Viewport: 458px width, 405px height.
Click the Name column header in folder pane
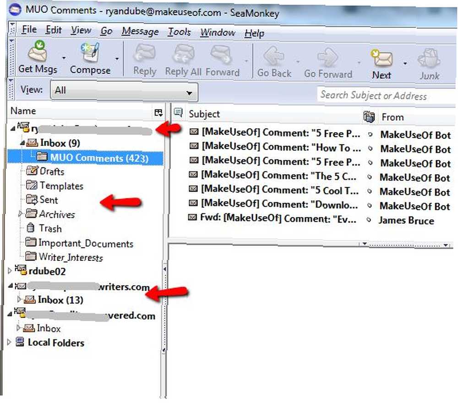click(23, 111)
